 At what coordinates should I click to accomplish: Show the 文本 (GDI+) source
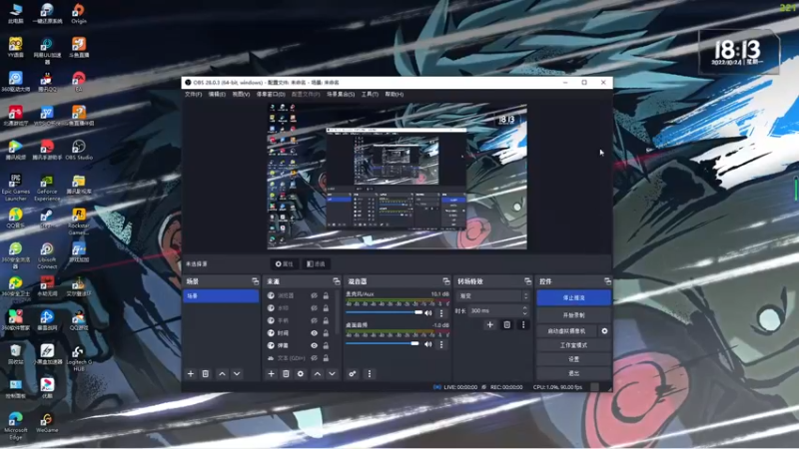[315, 358]
